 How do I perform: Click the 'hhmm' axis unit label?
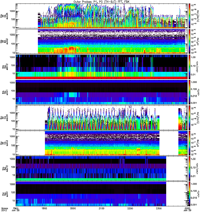tap(5, 208)
